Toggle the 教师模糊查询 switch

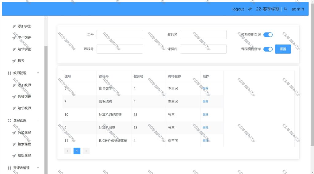(268, 35)
